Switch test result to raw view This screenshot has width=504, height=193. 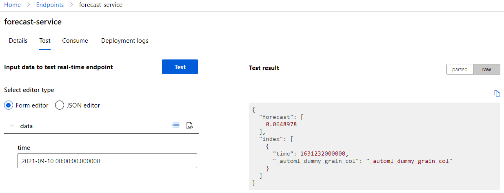[x=486, y=69]
